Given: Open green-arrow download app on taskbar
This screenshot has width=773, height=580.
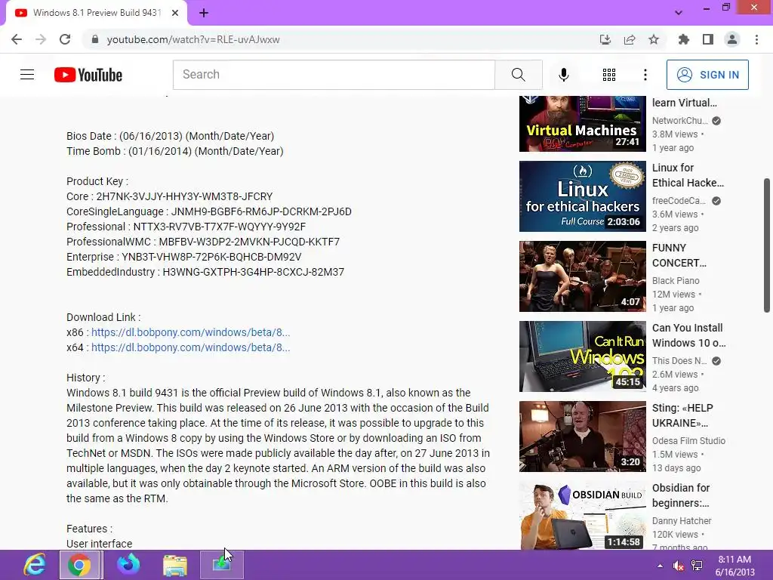Looking at the screenshot, I should pyautogui.click(x=222, y=565).
